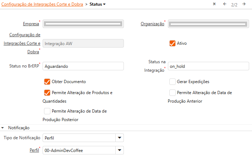Open the Perfil dropdown arrow
The width and height of the screenshot is (252, 158).
(120, 151)
